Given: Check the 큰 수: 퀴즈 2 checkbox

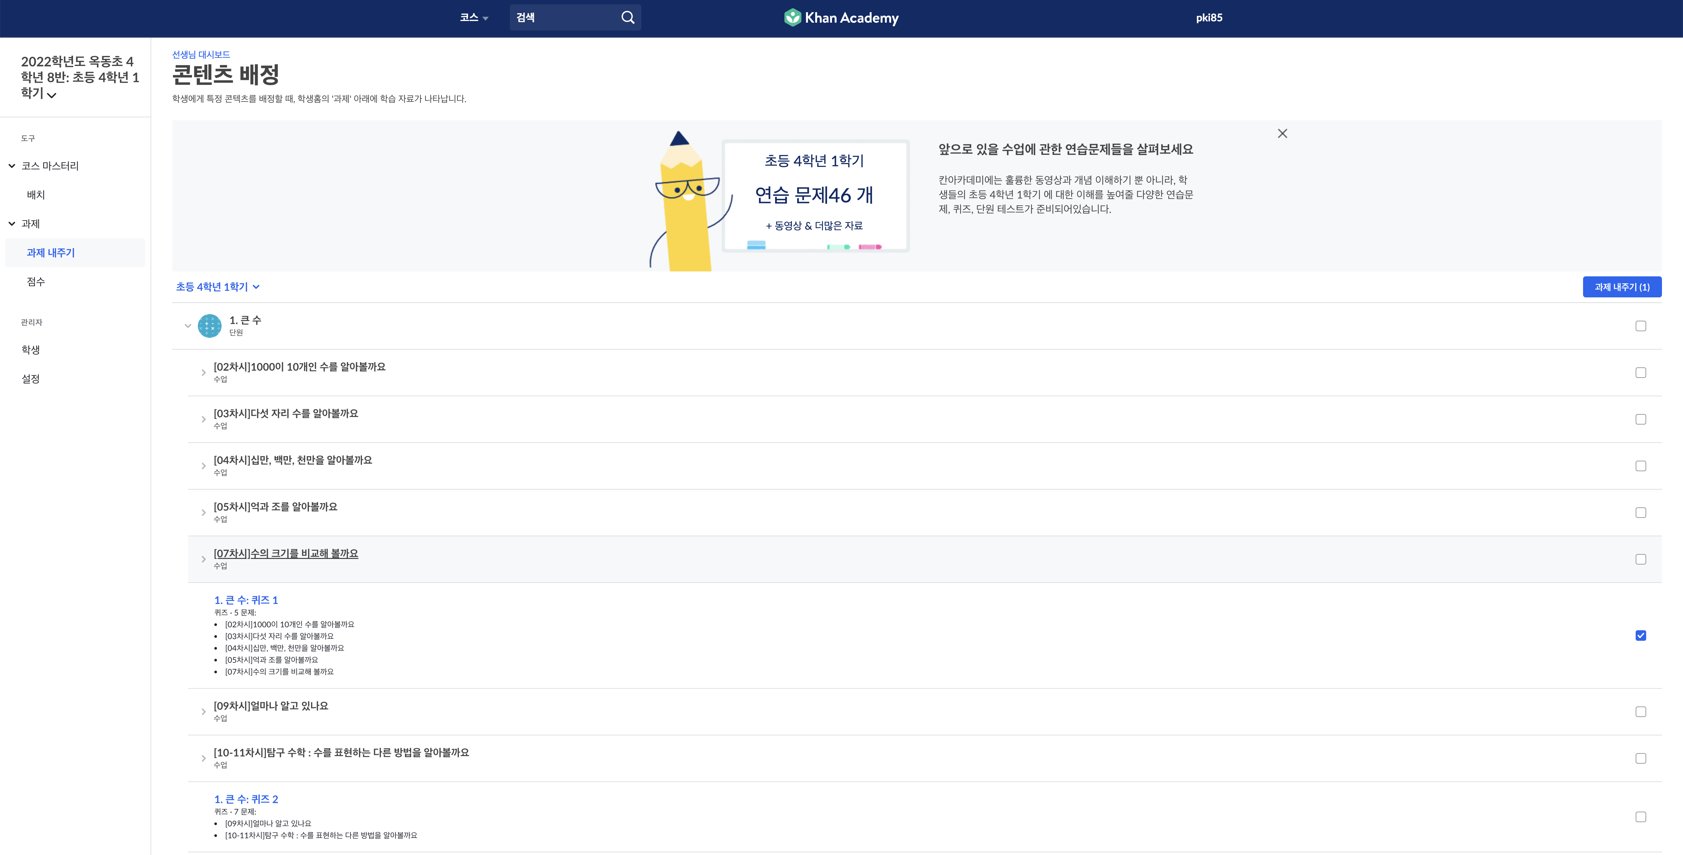Looking at the screenshot, I should click(x=1640, y=817).
